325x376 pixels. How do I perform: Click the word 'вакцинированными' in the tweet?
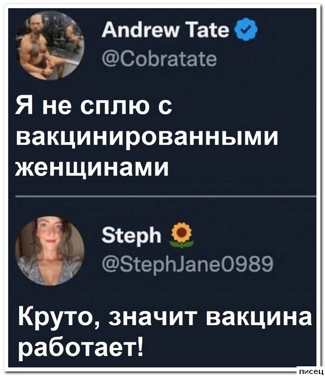click(146, 138)
